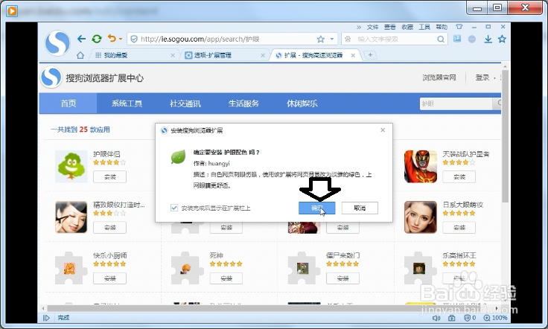548x329 pixels.
Task: Select the 社交通讯 navigation tab
Action: [x=185, y=103]
